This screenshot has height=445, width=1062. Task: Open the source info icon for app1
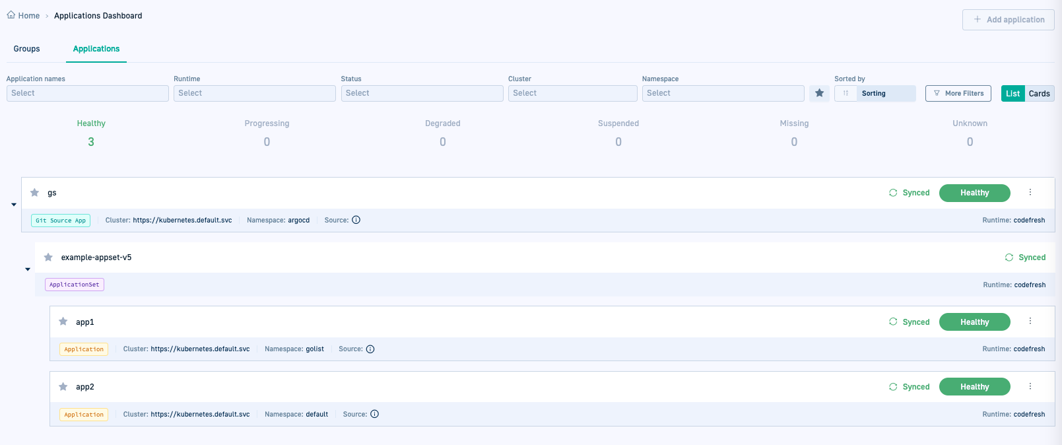(x=370, y=349)
